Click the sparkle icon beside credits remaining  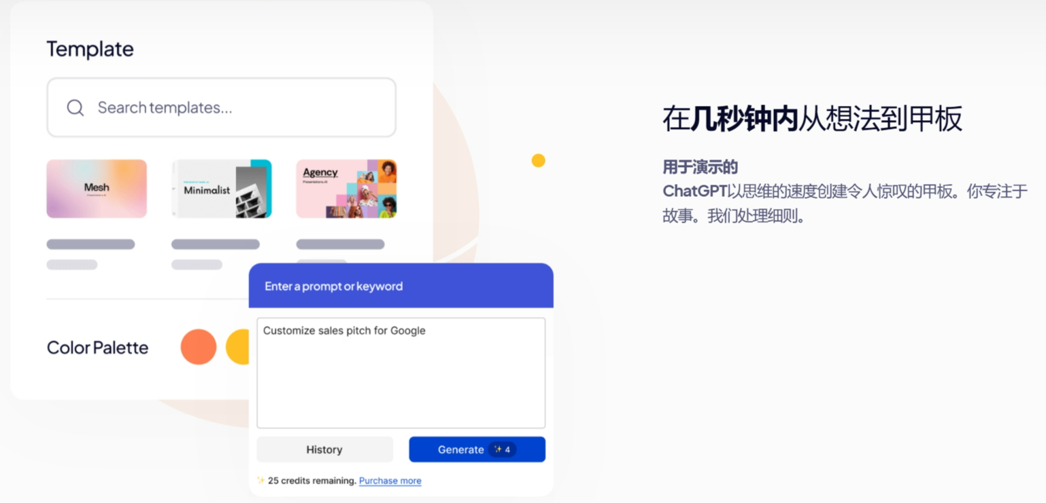(260, 481)
